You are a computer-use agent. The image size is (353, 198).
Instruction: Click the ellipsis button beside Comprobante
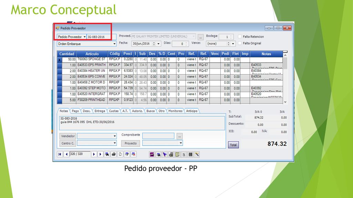[179, 136]
